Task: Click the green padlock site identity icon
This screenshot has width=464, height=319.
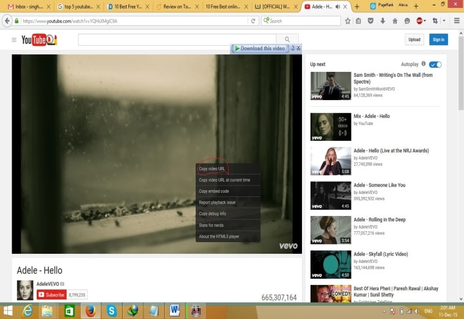Action: [17, 21]
